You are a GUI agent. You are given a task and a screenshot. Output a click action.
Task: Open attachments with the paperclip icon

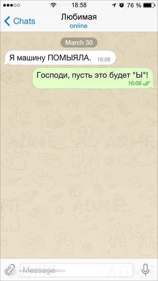pyautogui.click(x=10, y=270)
